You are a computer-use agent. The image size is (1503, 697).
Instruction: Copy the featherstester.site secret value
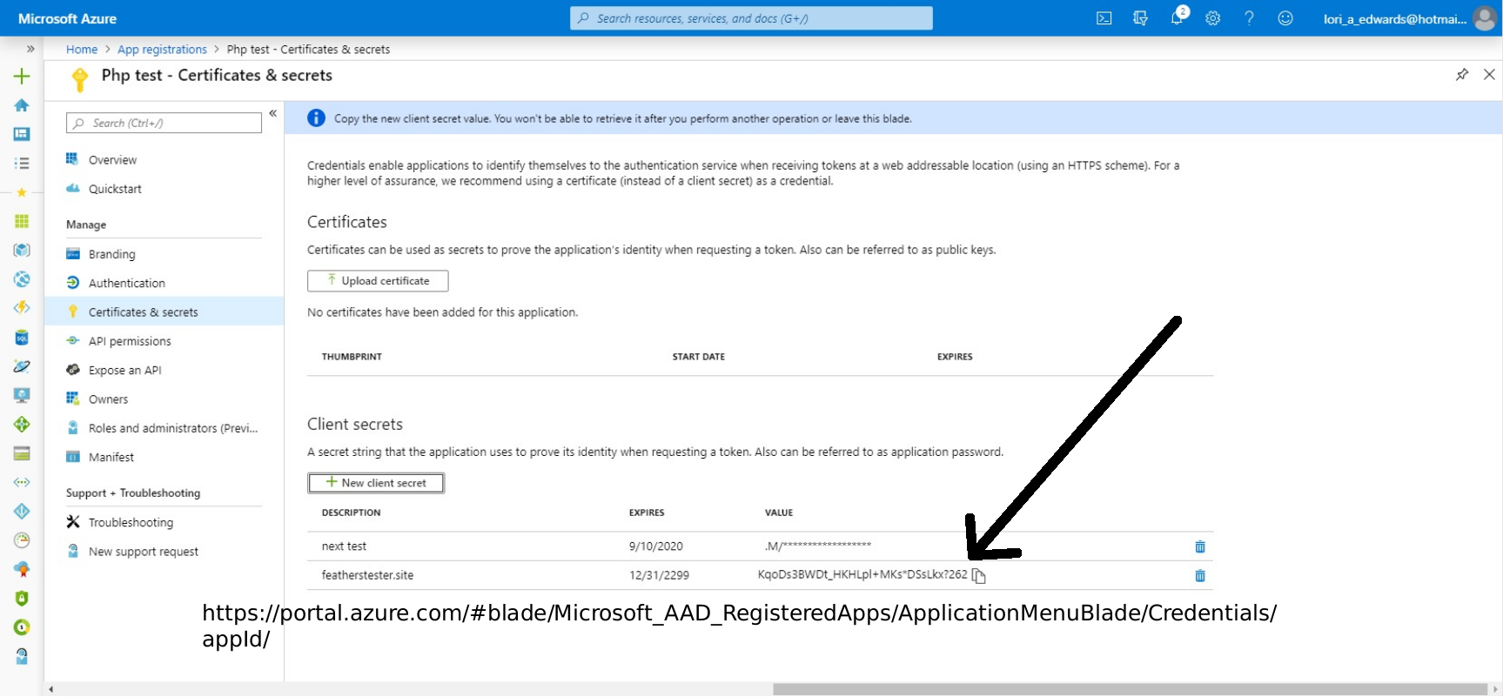tap(978, 576)
